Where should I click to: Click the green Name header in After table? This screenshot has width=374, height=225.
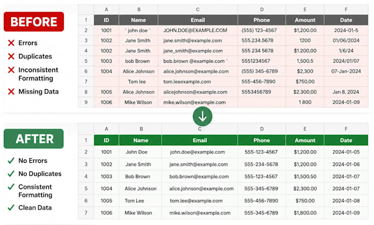coord(140,140)
